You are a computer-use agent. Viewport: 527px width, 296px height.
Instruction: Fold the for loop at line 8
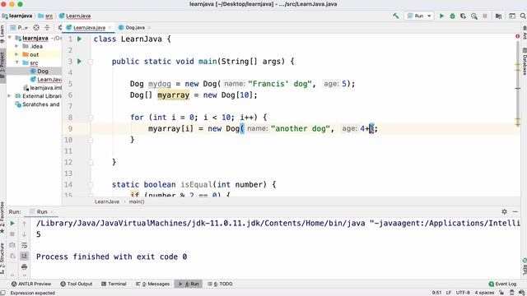point(91,118)
